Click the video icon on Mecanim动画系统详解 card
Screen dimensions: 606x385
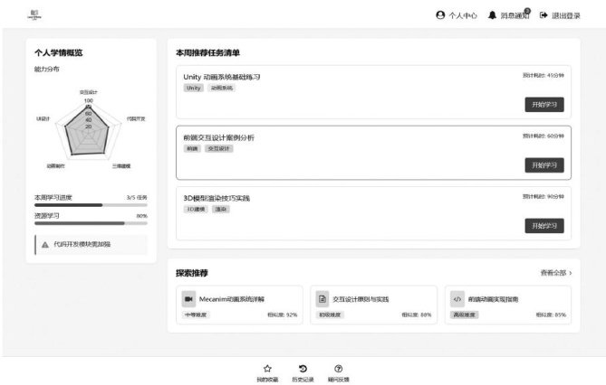click(x=188, y=298)
